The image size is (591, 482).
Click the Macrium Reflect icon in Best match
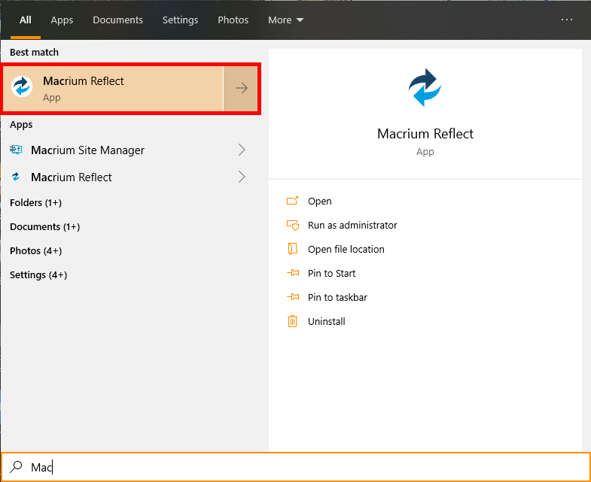(x=22, y=86)
